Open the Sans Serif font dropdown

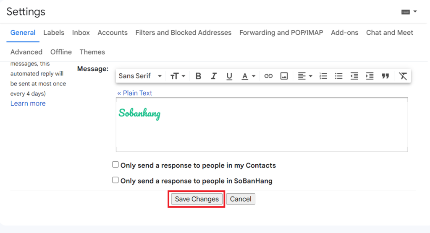click(140, 76)
